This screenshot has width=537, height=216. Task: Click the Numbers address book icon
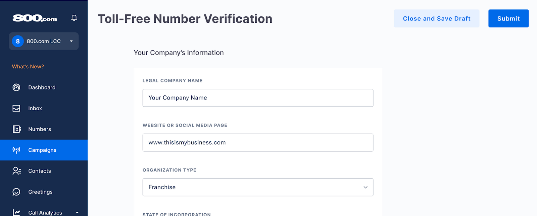tap(16, 129)
